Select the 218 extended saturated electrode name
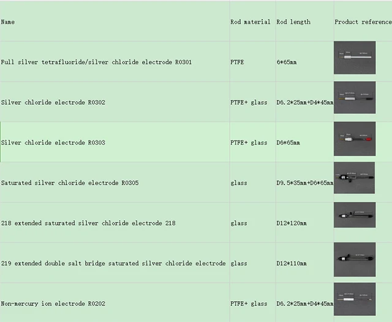This screenshot has height=322, width=392. point(88,223)
